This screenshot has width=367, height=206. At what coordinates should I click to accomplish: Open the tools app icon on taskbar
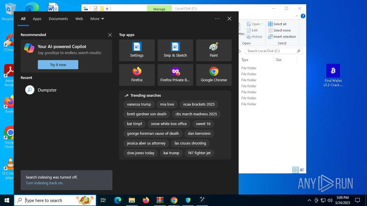pos(202,200)
